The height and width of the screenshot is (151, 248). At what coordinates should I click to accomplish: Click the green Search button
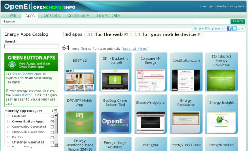(238, 21)
